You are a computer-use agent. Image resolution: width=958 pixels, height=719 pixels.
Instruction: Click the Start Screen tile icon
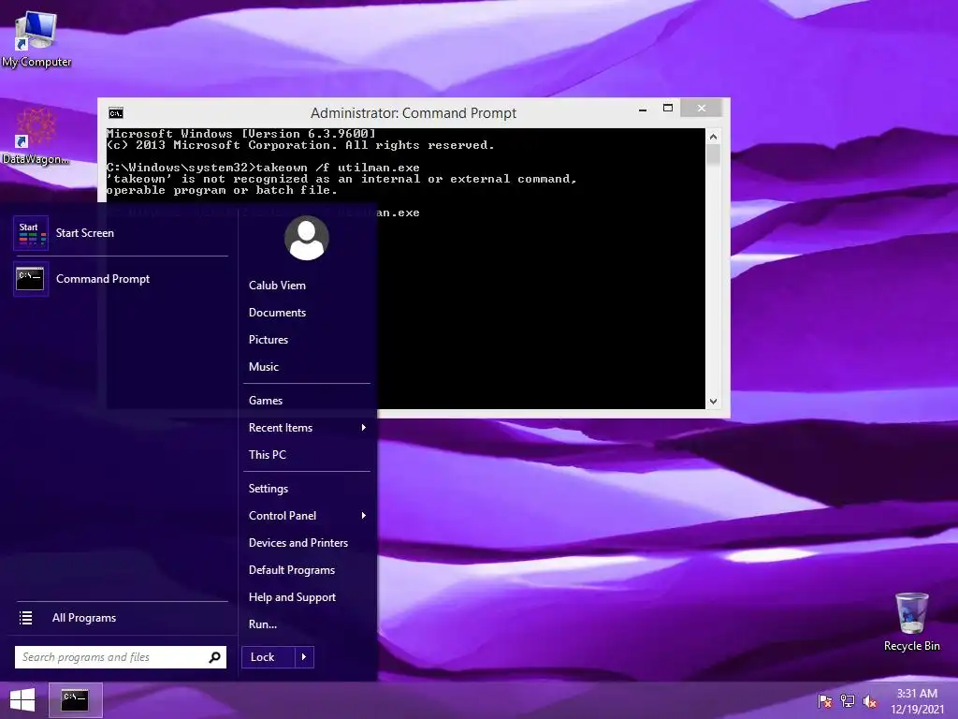(31, 233)
